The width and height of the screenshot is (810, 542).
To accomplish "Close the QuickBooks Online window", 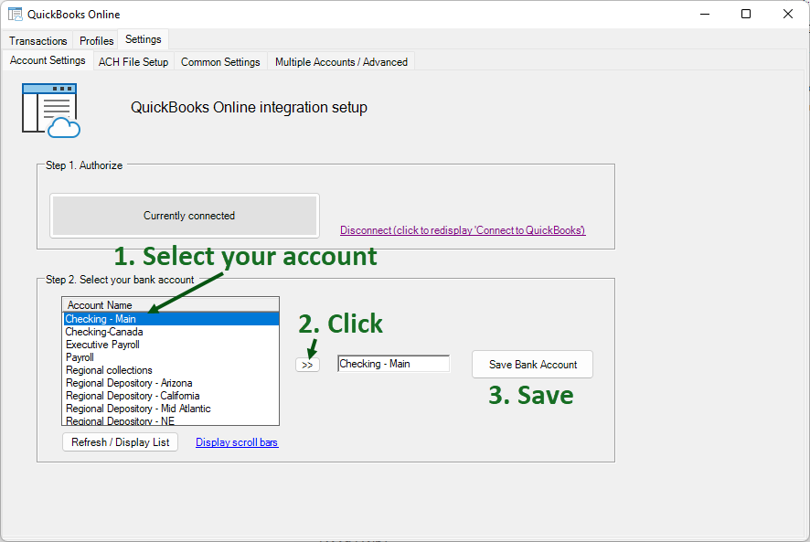I will point(788,14).
